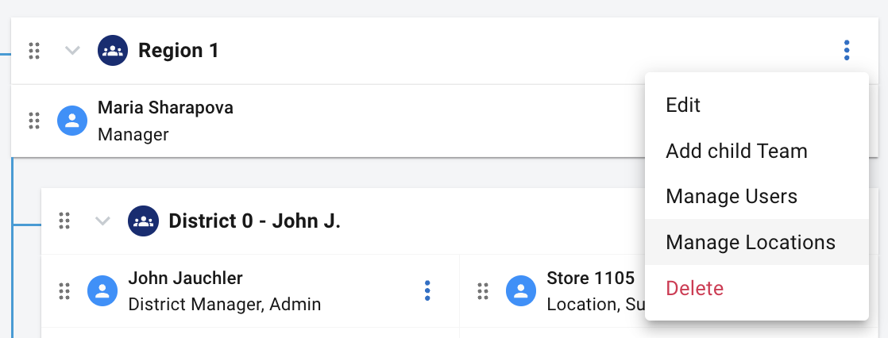Click drag handle beside Store 1105
This screenshot has height=338, width=888.
point(483,291)
